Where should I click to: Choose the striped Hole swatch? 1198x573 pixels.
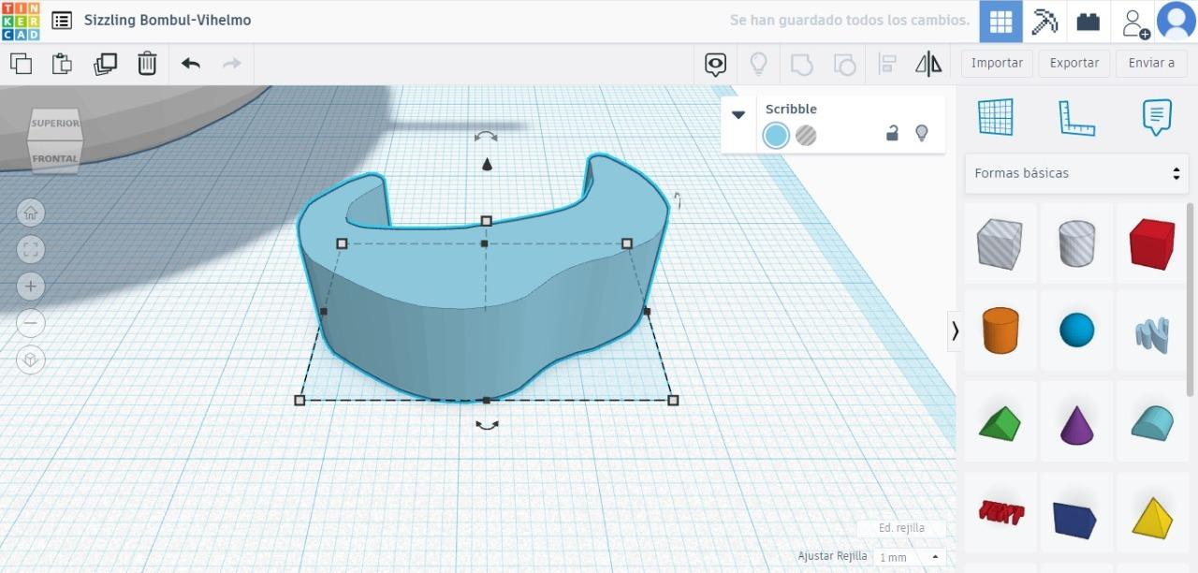(806, 136)
